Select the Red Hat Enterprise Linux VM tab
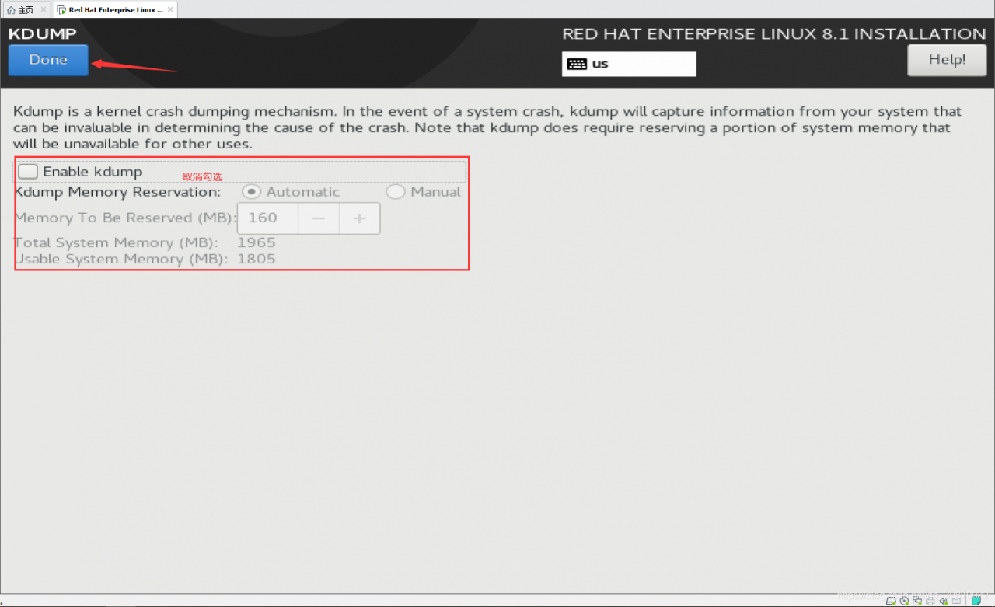The image size is (995, 607). 116,10
